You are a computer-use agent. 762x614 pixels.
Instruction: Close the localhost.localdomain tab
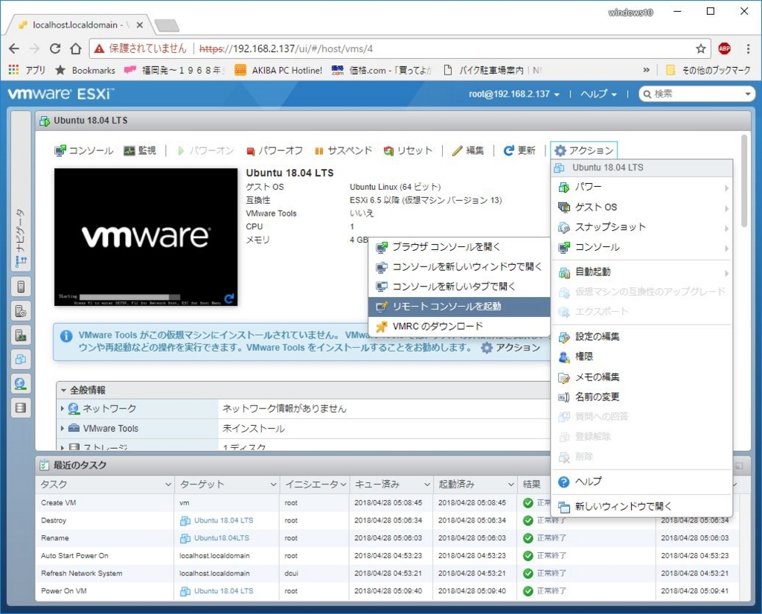(139, 25)
